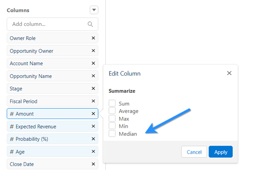
Task: Enable the Average checkbox
Action: 112,111
